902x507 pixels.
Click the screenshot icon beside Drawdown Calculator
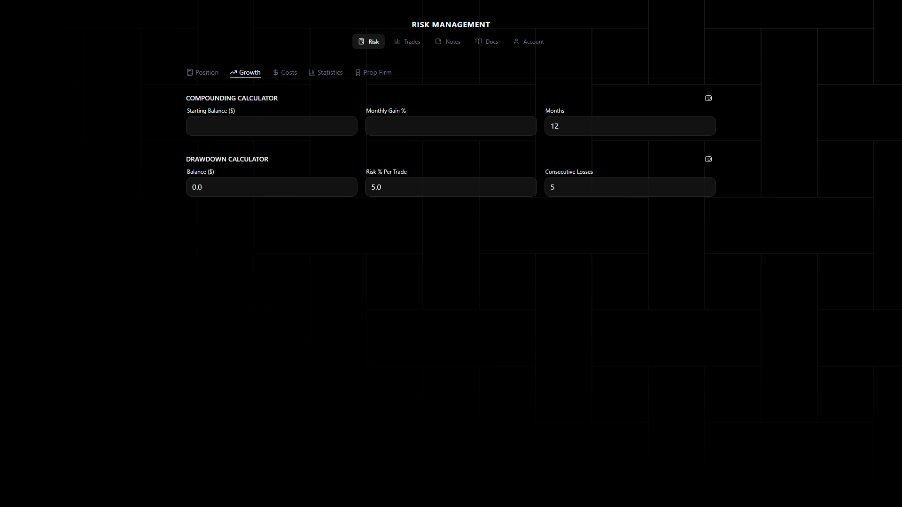click(x=708, y=159)
